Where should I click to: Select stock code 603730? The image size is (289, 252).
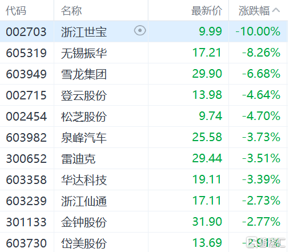coord(26,243)
